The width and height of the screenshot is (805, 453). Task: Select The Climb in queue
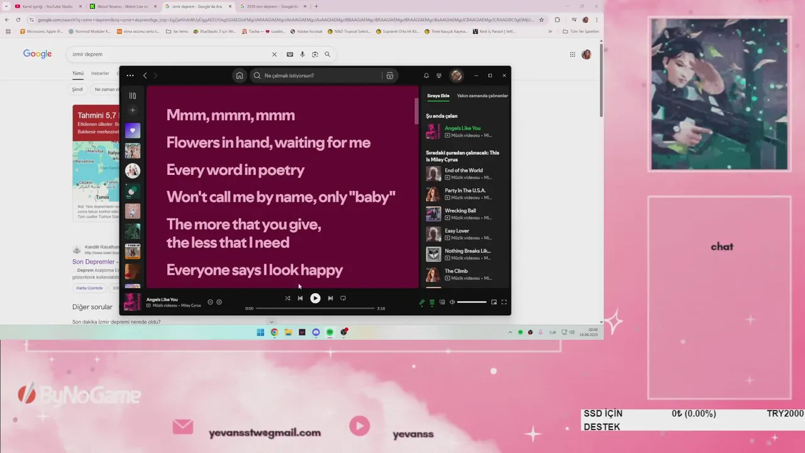[x=464, y=274]
